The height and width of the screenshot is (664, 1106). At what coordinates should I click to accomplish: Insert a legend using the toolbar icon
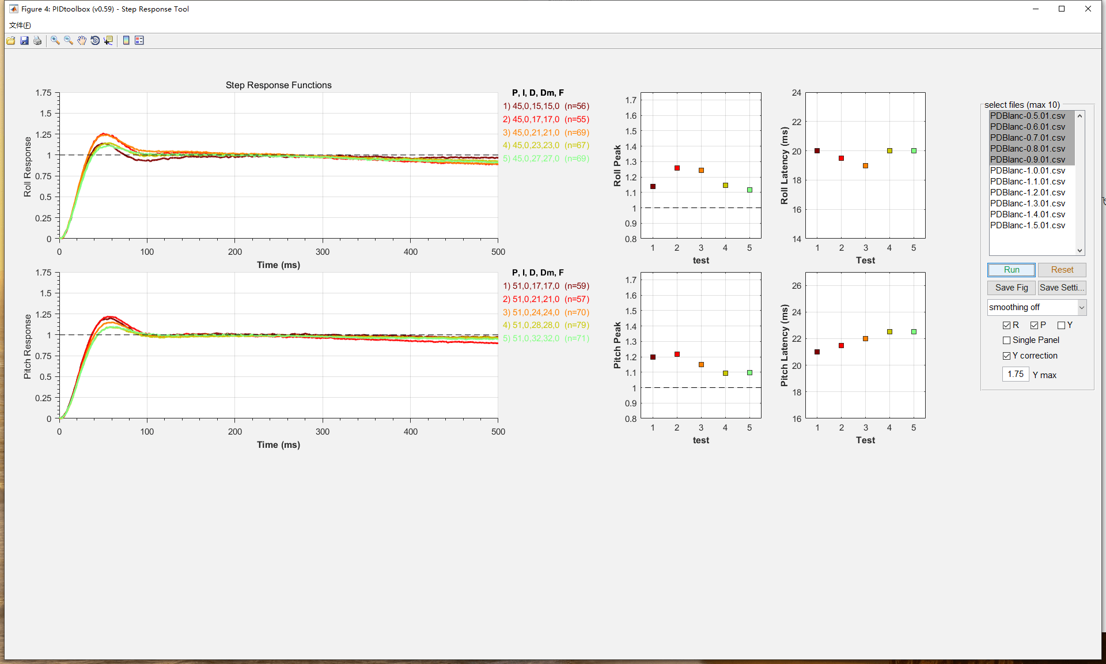[139, 40]
